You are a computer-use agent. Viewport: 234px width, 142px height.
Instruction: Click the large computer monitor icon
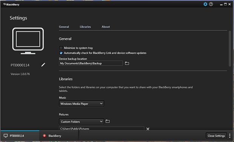coord(28,41)
